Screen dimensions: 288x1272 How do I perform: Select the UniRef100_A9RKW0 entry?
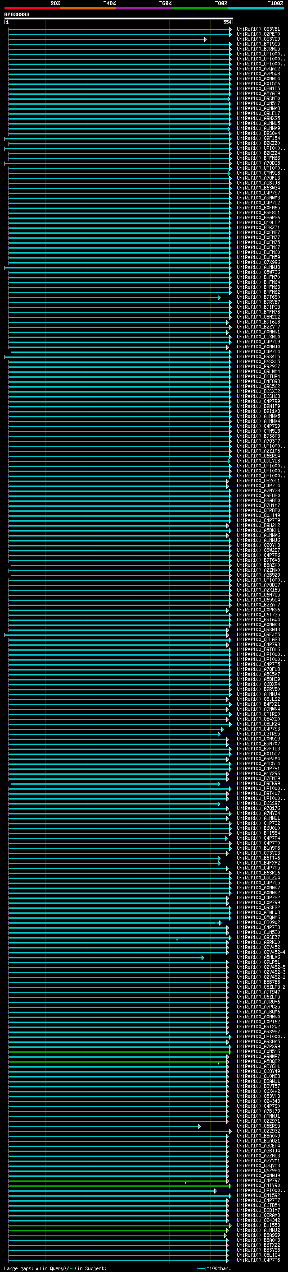[x=258, y=942]
